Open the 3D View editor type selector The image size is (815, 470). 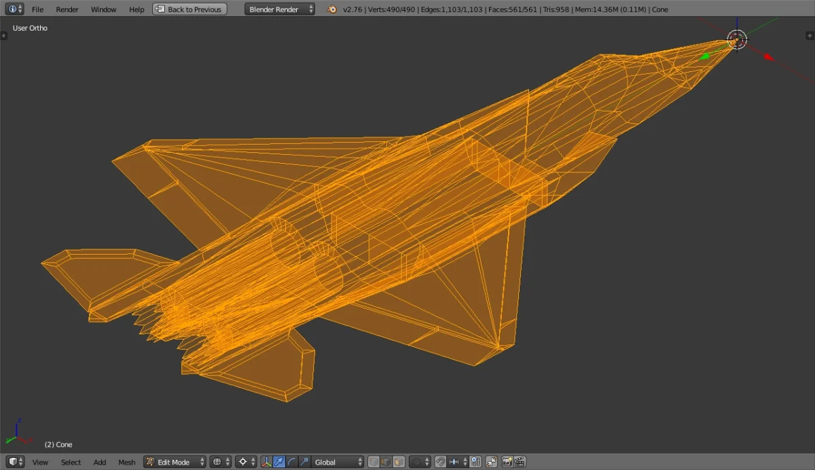[x=16, y=462]
